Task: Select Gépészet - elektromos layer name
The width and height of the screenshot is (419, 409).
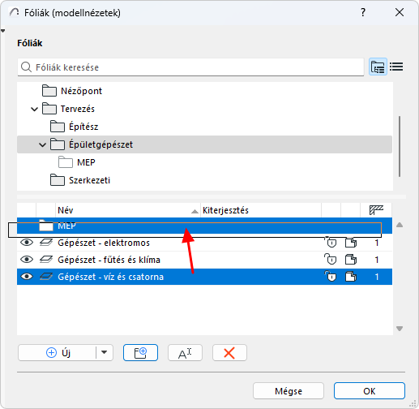Action: click(x=104, y=243)
